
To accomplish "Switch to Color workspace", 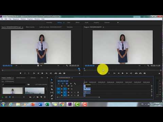I will (69, 23).
